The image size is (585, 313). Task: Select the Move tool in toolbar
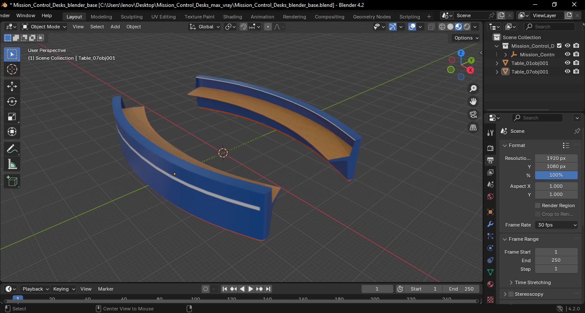12,86
